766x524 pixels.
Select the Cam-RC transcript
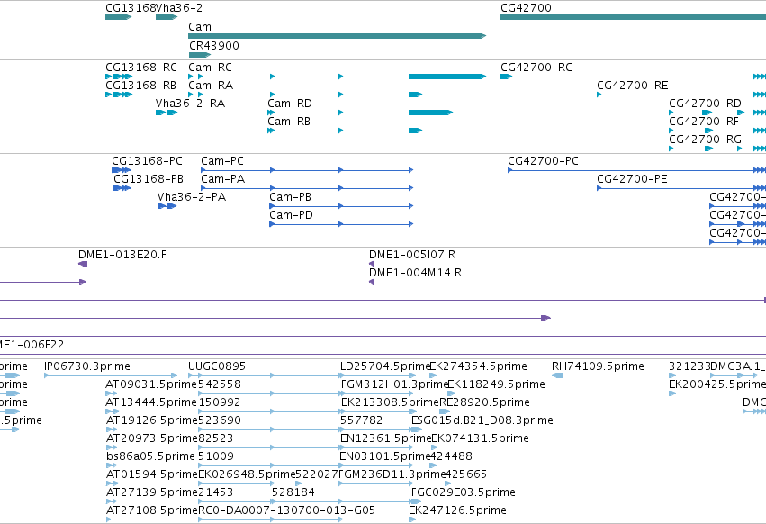337,77
